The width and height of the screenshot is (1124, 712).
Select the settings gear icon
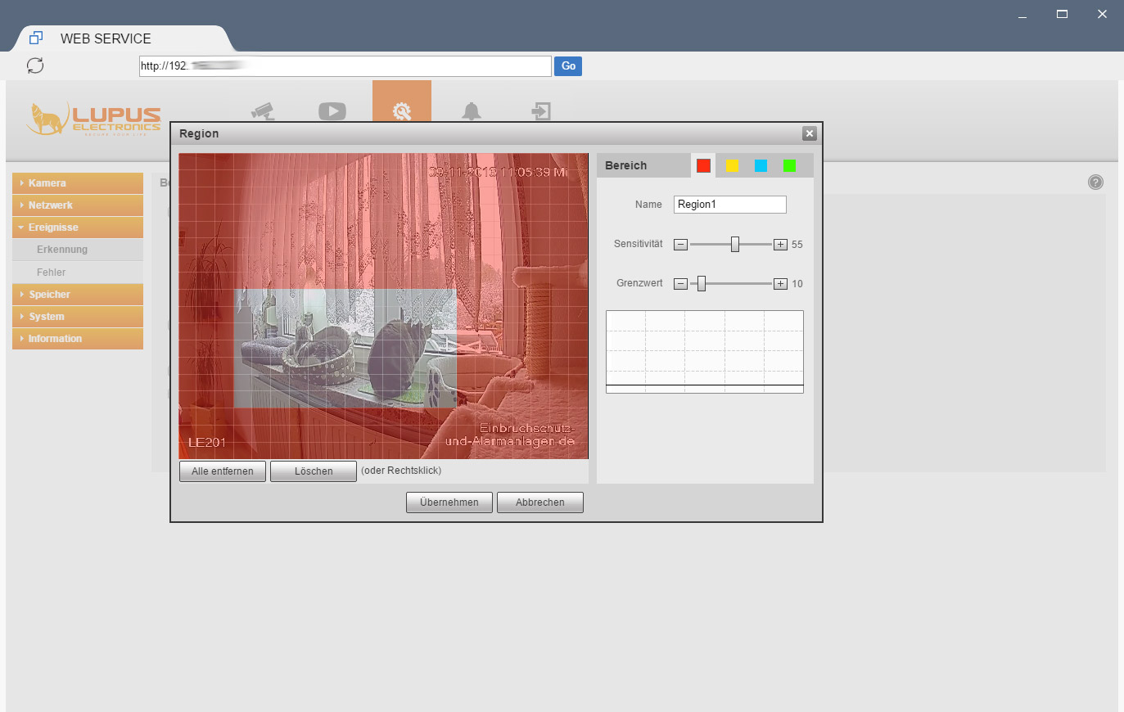tap(401, 110)
